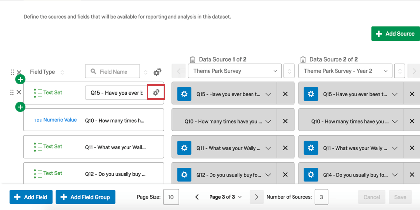This screenshot has height=210, width=420.
Task: Click the blue recode gear for Q15 in Theme Park Survey
Action: point(184,94)
